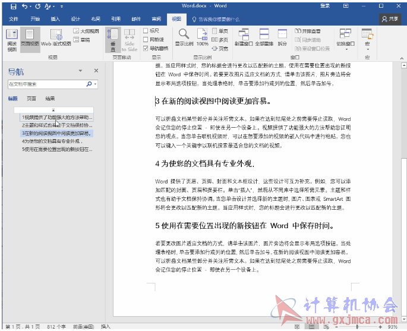Open the 邮件 mailings tab
This screenshot has height=331, width=407.
[136, 19]
